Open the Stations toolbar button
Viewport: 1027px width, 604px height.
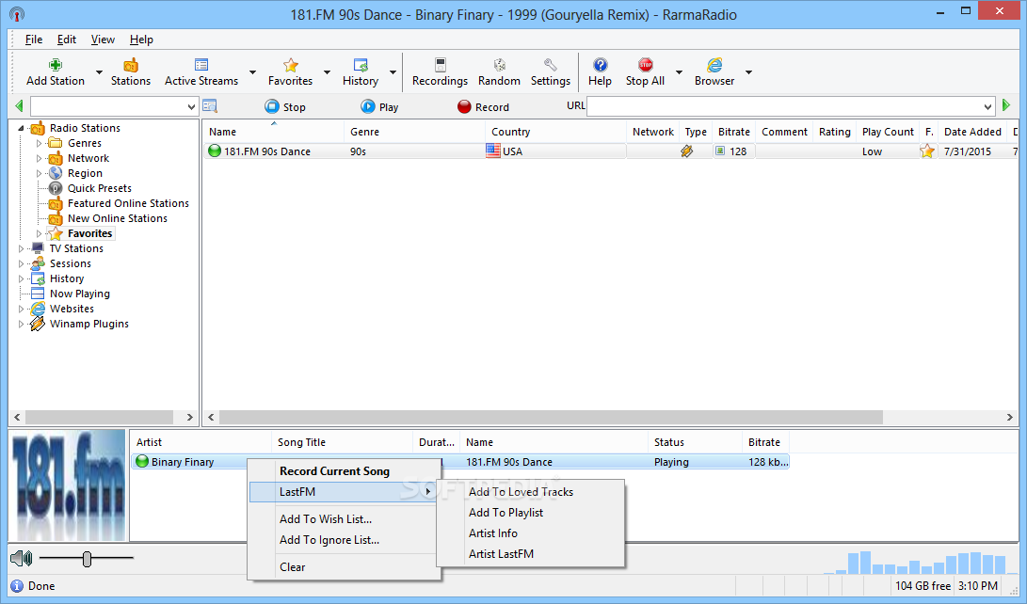[x=130, y=72]
